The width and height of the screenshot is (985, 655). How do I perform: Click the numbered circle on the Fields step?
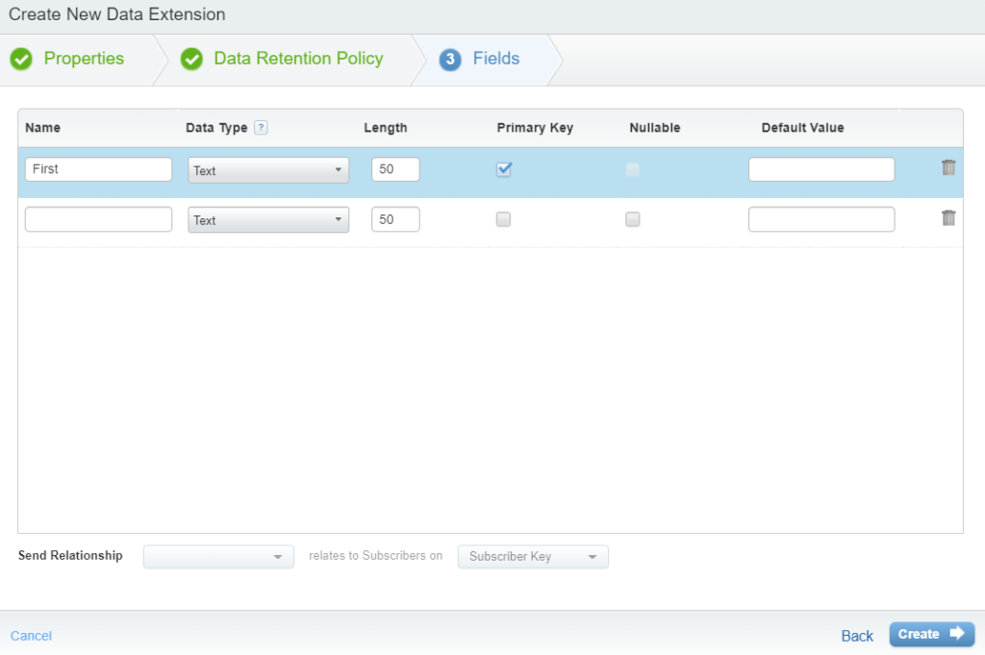(x=448, y=59)
